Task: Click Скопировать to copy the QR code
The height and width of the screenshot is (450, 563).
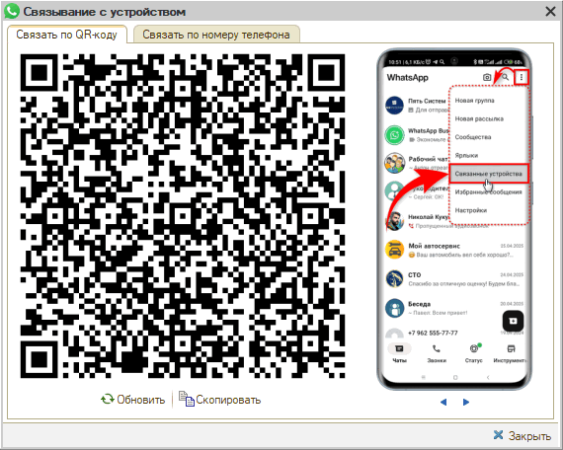Action: point(219,400)
